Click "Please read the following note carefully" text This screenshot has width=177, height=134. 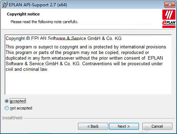44,22
